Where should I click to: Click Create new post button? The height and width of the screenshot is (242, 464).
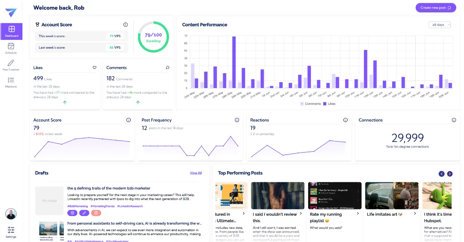coord(435,8)
